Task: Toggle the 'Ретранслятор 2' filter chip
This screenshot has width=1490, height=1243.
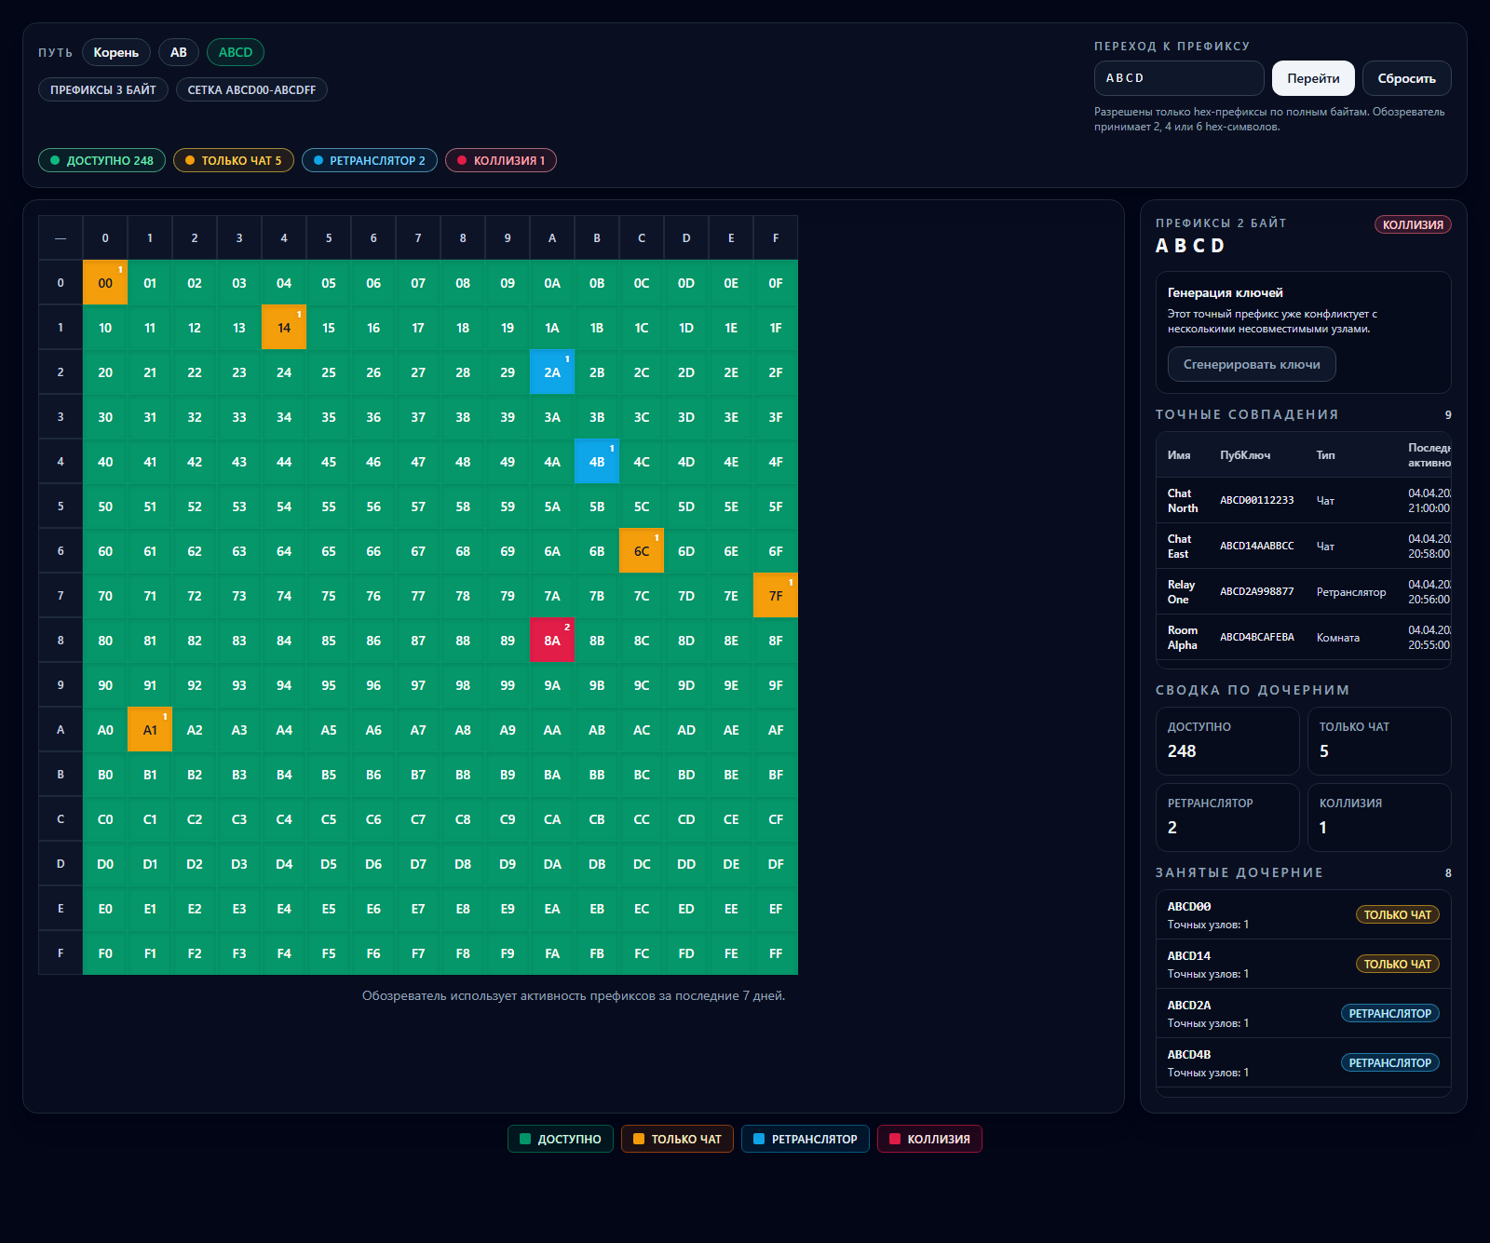Action: tap(370, 160)
